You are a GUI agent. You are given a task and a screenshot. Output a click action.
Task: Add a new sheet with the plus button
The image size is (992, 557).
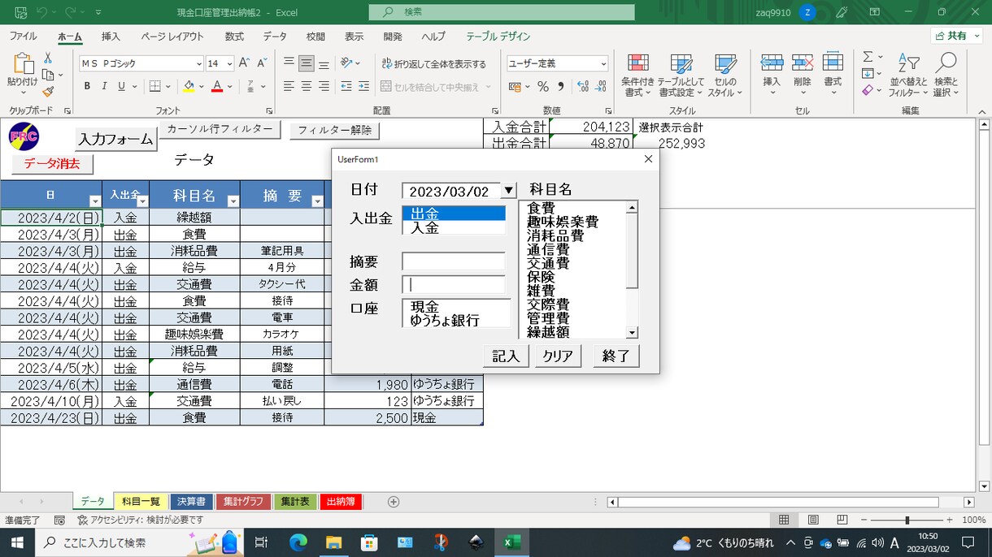(x=394, y=502)
